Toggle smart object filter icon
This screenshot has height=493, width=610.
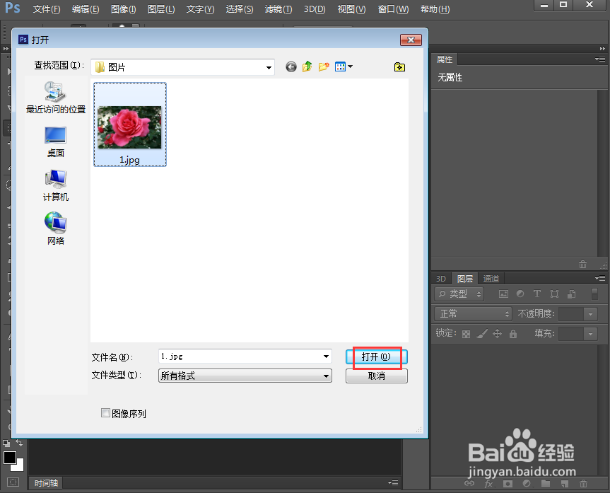coord(572,294)
